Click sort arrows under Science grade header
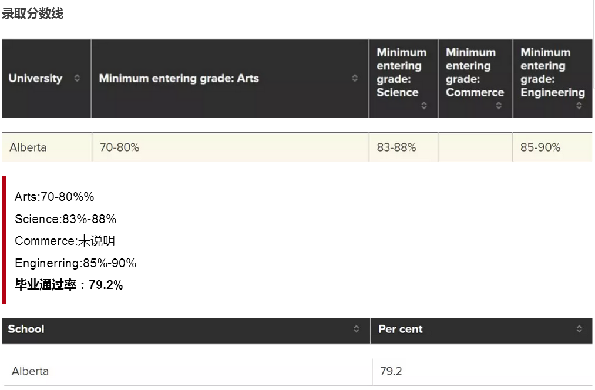This screenshot has height=390, width=595. 424,106
